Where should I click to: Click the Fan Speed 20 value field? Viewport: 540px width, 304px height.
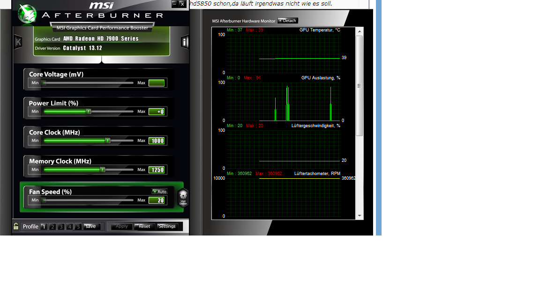[x=157, y=200]
